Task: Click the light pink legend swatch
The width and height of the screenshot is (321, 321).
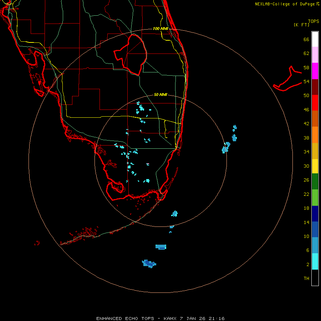Action: [x=315, y=55]
